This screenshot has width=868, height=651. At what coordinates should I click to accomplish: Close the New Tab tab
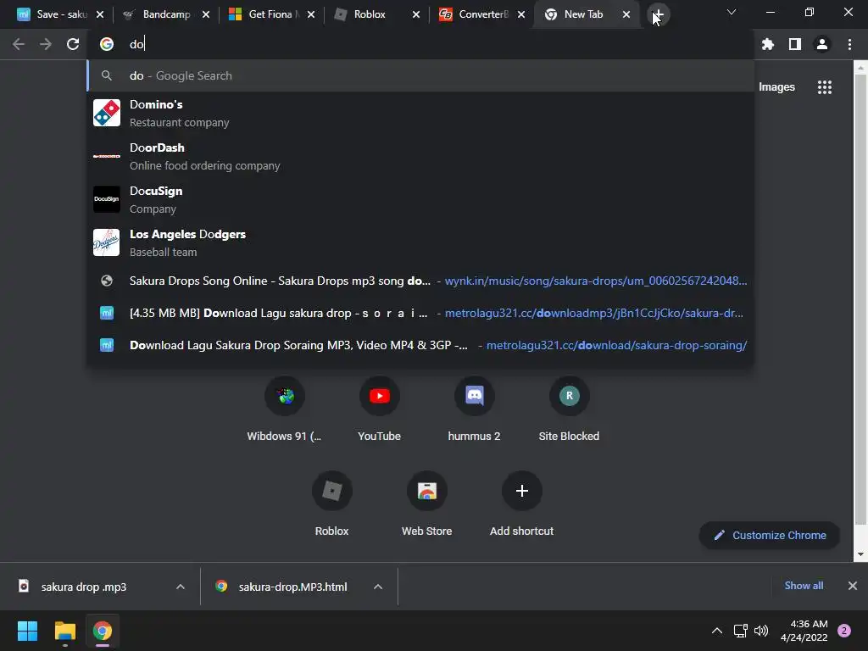(x=626, y=14)
